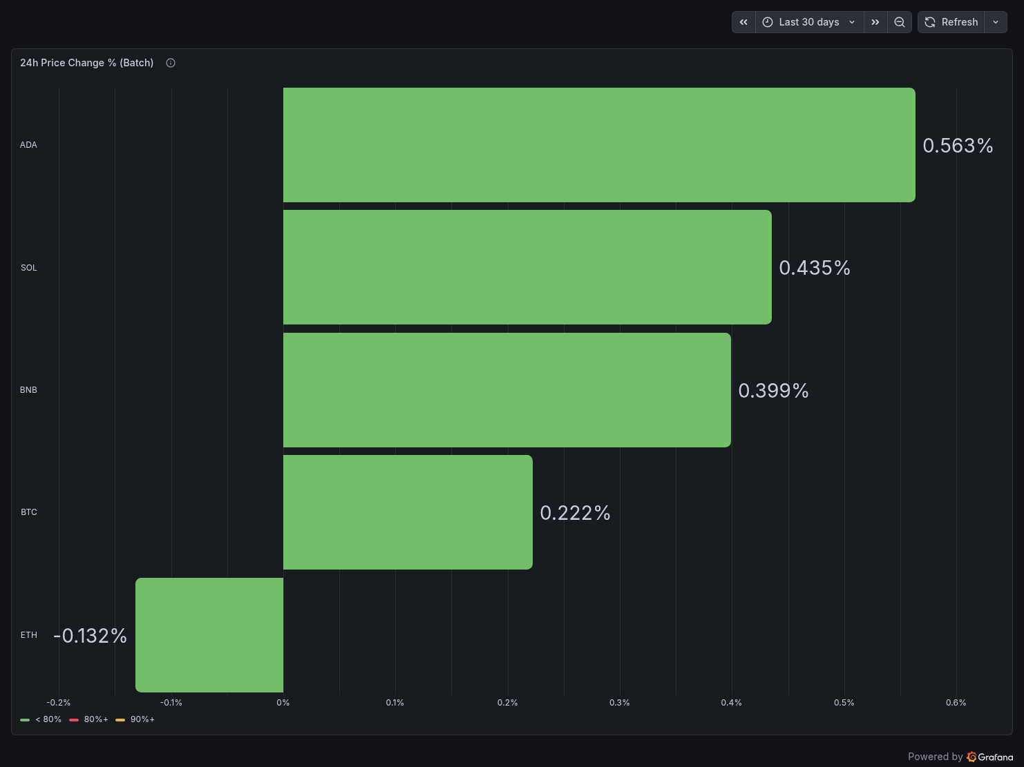Screen dimensions: 1024x767
Task: Open the 24h Price Change % panel title menu
Action: pos(87,63)
